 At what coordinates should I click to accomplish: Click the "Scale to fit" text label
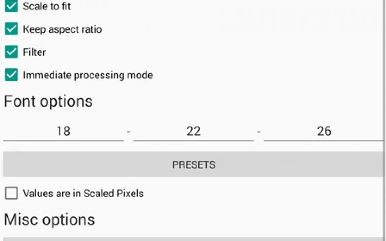(47, 6)
